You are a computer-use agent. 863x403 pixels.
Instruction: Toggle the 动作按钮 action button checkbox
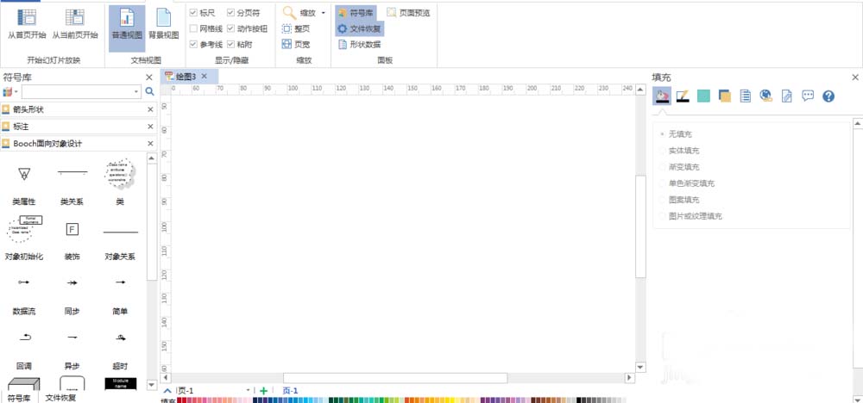click(x=230, y=28)
